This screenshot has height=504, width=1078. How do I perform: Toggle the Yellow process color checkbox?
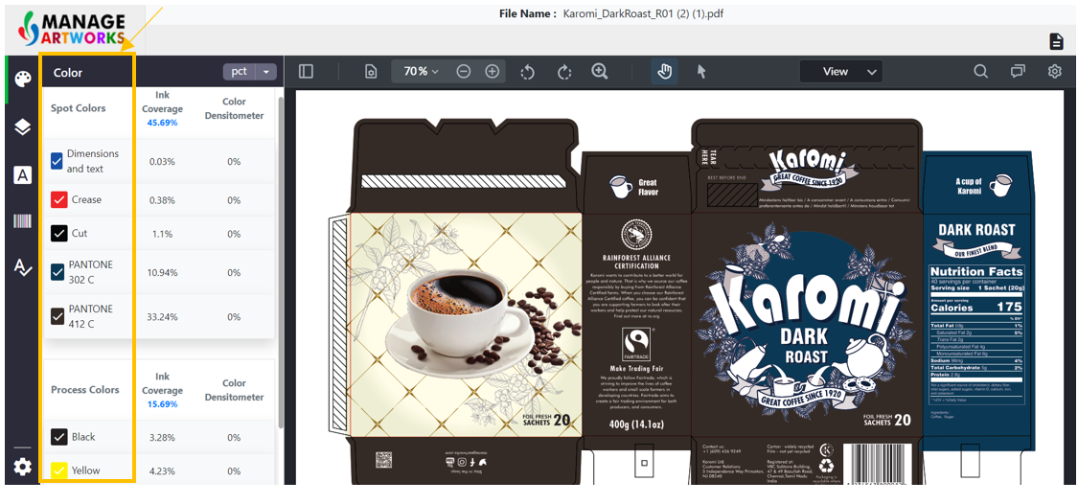pyautogui.click(x=59, y=471)
